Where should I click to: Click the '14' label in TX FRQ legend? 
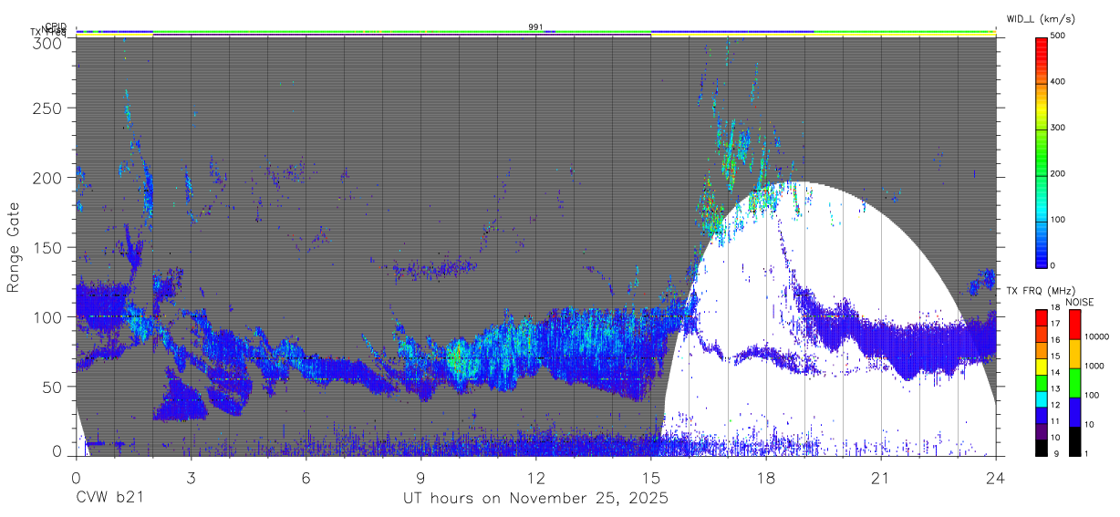point(1055,372)
